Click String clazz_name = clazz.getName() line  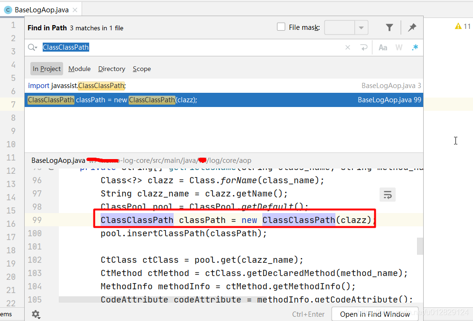click(x=194, y=194)
